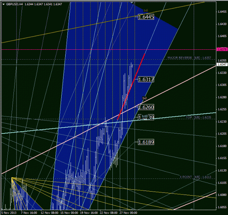Click the current price tag 1.6347
Viewport: 228px width, 215px height.
point(222,64)
